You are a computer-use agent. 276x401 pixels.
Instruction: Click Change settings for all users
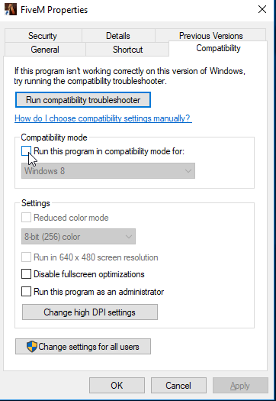point(83,347)
